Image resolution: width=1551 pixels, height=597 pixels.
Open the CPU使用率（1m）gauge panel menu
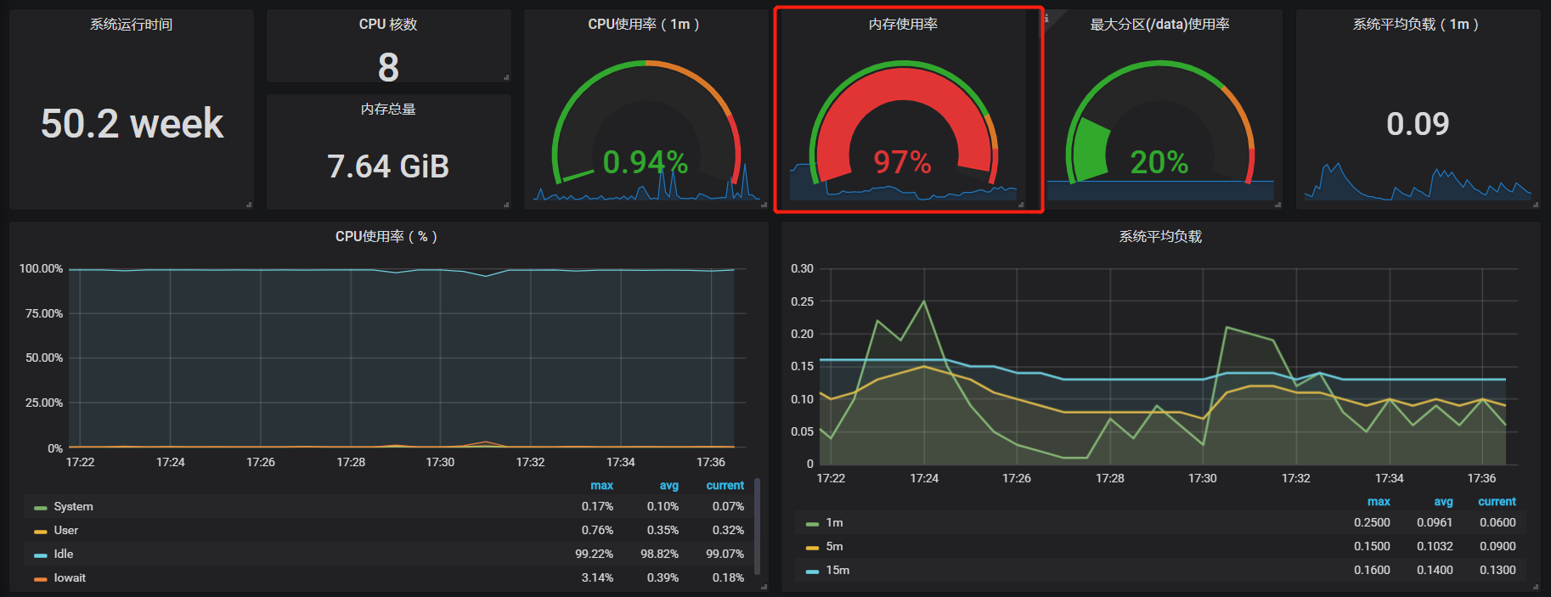click(644, 25)
